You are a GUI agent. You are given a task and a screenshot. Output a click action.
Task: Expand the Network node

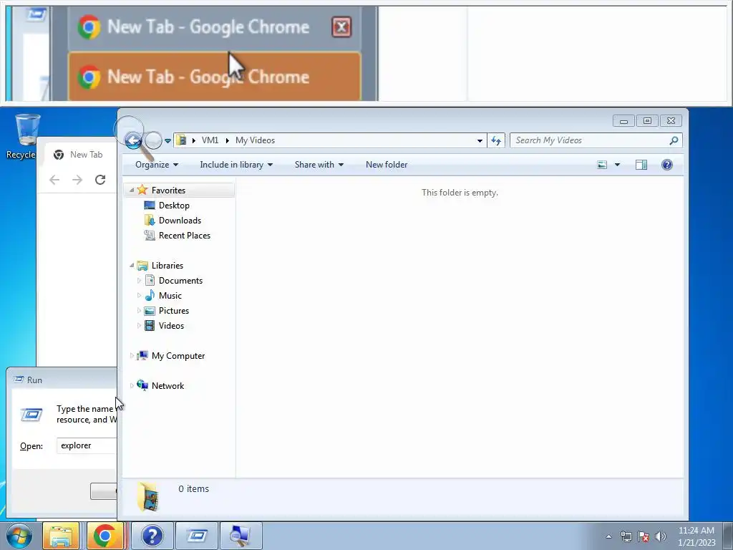click(x=132, y=386)
